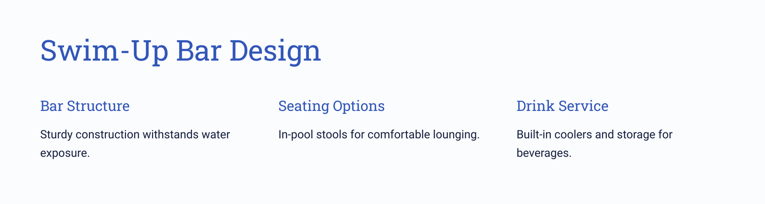
Task: Click the Built-in coolers description paragraph
Action: [x=594, y=144]
